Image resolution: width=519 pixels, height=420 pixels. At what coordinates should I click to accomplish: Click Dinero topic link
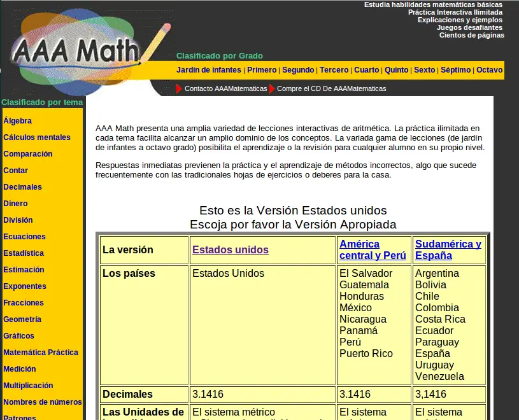(x=15, y=204)
